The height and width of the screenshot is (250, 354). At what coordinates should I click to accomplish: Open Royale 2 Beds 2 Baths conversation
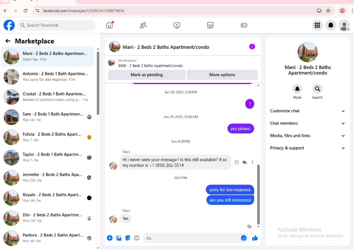tap(48, 198)
